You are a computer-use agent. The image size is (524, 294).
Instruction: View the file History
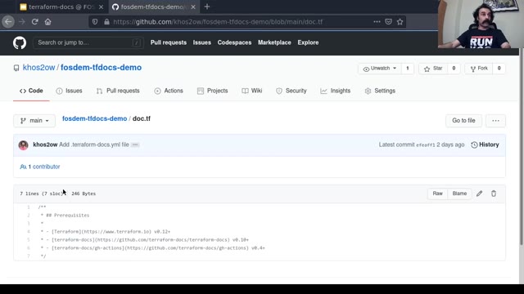click(x=485, y=145)
